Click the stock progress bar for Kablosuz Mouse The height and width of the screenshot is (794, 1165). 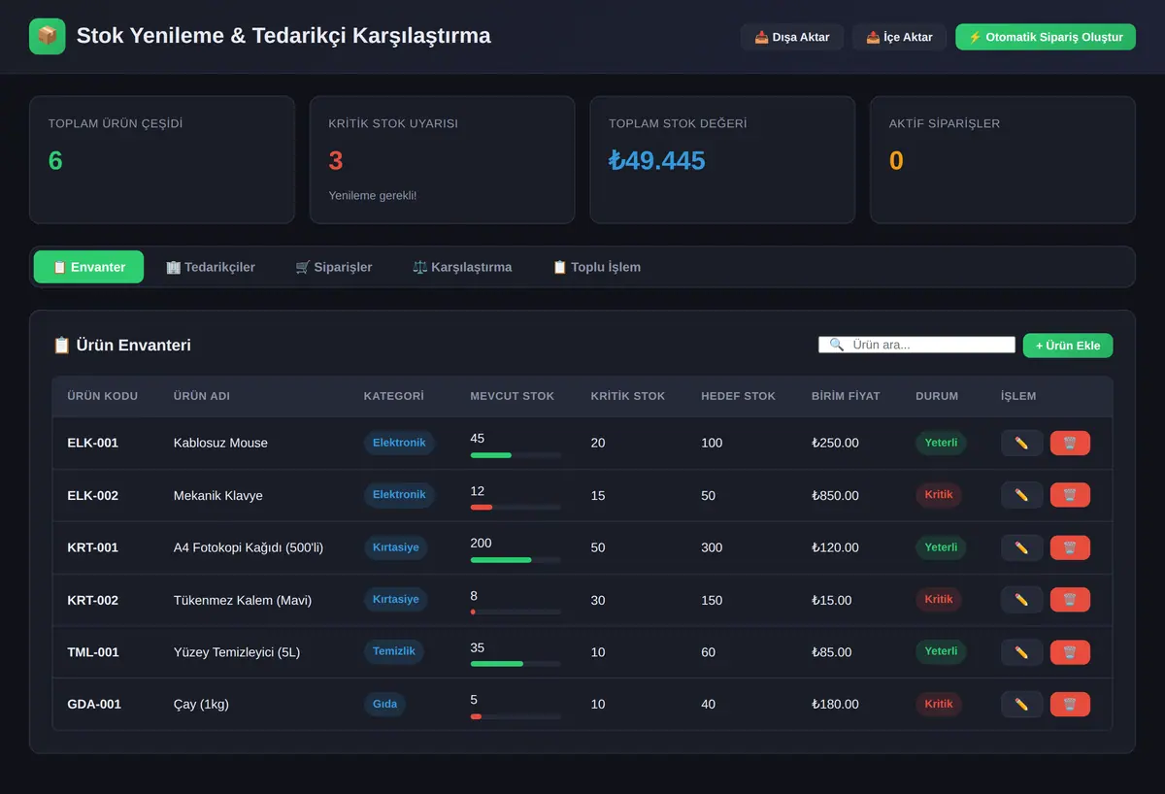point(516,455)
